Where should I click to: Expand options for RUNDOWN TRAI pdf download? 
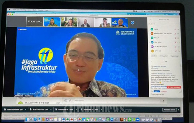tap(51, 110)
